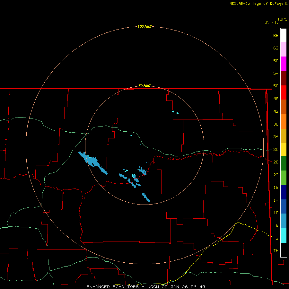Click the Enhanced Echo Tops KGGW caption
The image size is (289, 289).
click(146, 287)
